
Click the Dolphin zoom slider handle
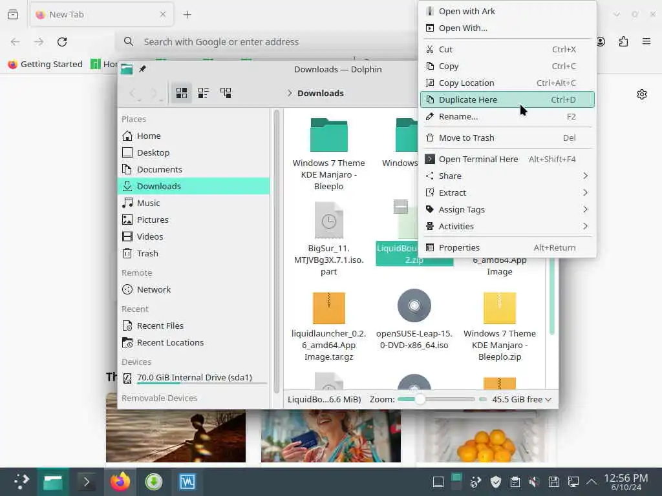tap(419, 399)
